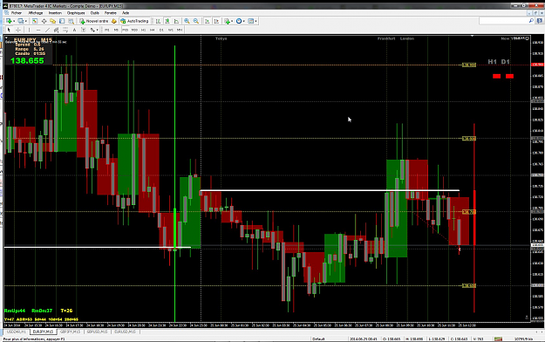Select the Arrows objects tool

click(x=92, y=30)
